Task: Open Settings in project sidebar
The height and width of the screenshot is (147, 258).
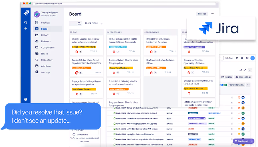Action: (48, 72)
